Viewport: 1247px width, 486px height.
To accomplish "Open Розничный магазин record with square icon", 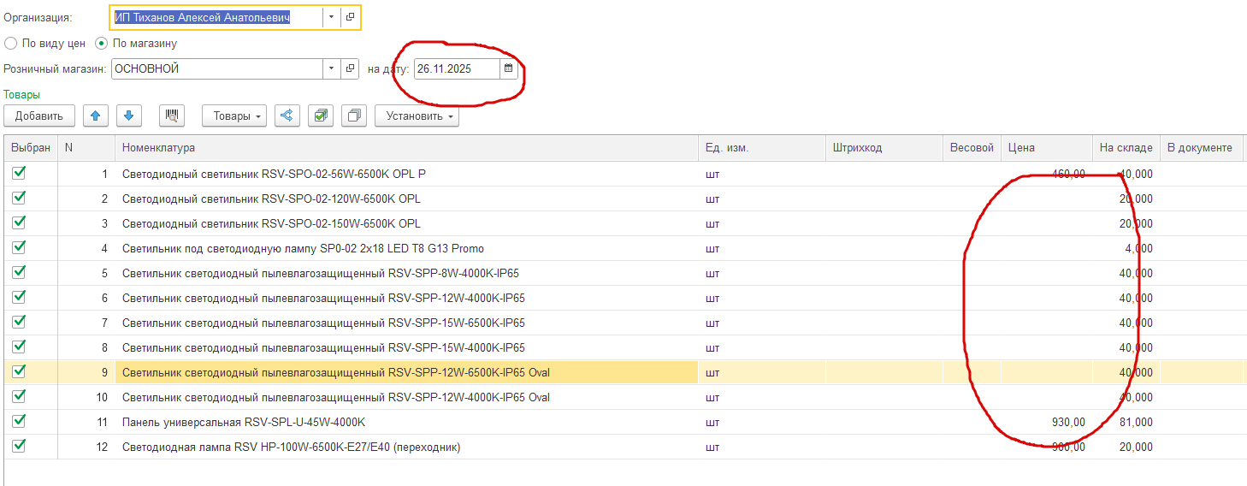I will [x=350, y=68].
